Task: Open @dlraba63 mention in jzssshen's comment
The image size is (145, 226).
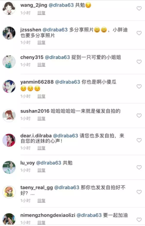Action: click(x=55, y=30)
